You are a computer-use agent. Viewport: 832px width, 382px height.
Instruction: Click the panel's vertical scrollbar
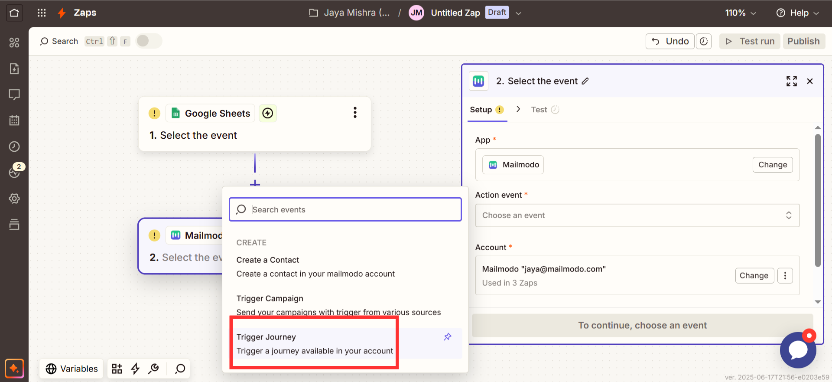(x=818, y=200)
